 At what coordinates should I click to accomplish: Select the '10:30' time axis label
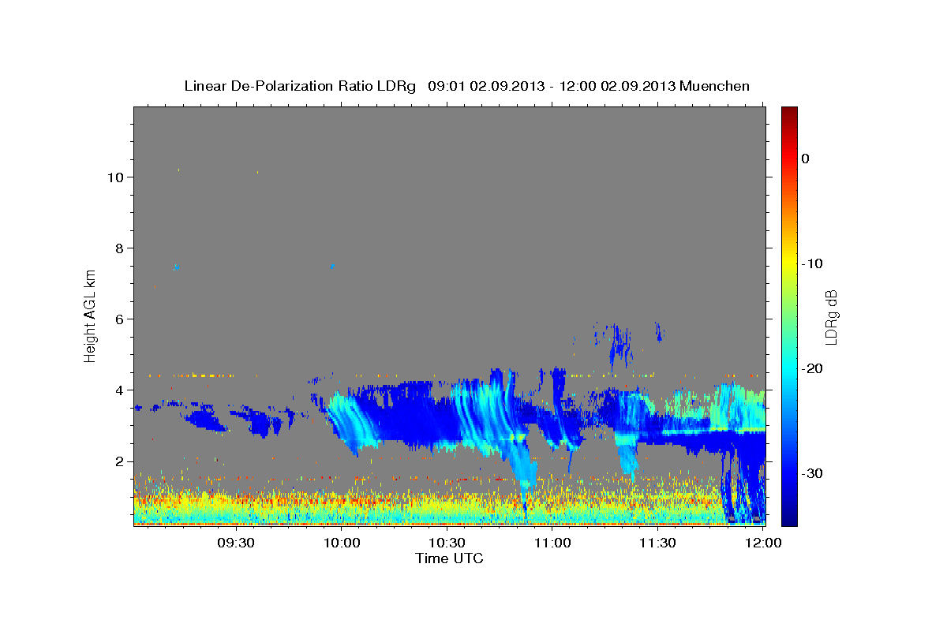tap(447, 543)
